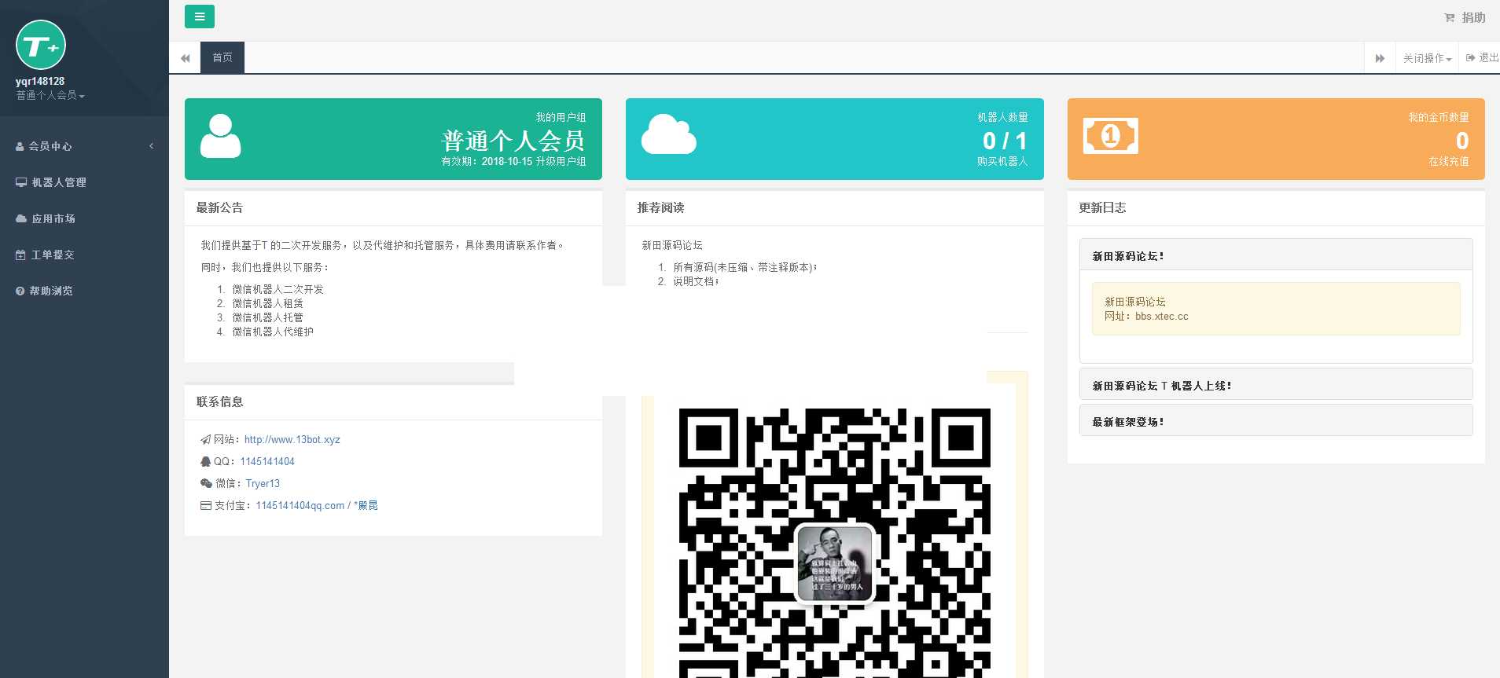Viewport: 1500px width, 678px height.
Task: Click 在线充值 link
Action: tap(1449, 161)
